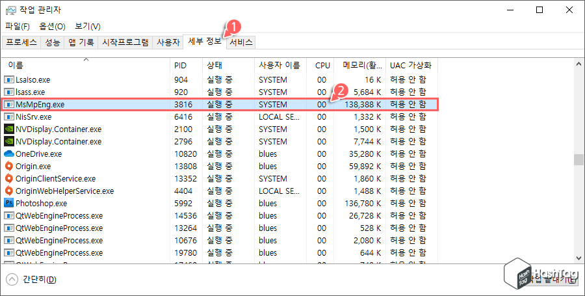Switch to the 사용자 tab
The width and height of the screenshot is (585, 296).
[x=168, y=42]
